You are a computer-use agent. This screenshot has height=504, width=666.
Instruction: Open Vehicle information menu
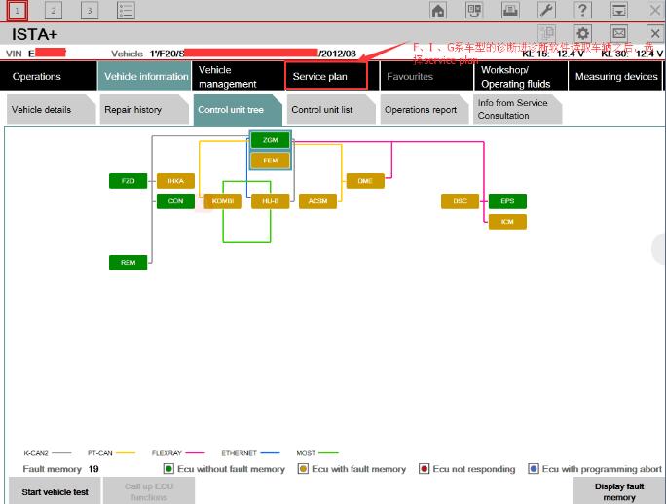144,77
